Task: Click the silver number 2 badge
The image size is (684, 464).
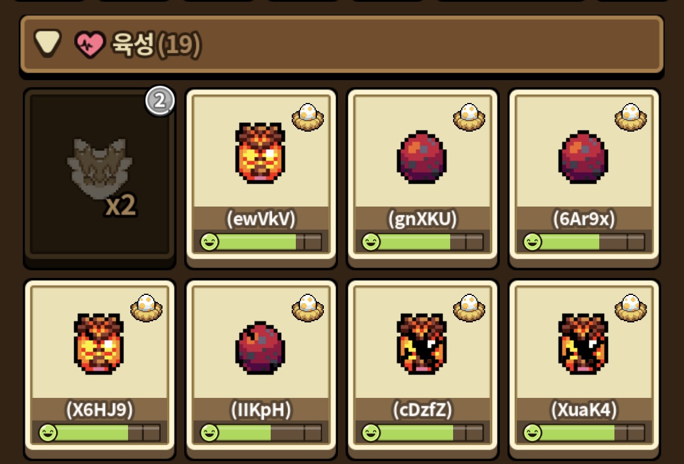Action: pyautogui.click(x=160, y=101)
